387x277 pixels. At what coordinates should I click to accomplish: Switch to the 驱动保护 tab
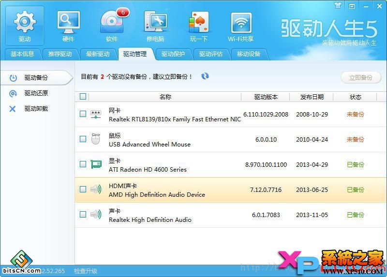click(173, 54)
